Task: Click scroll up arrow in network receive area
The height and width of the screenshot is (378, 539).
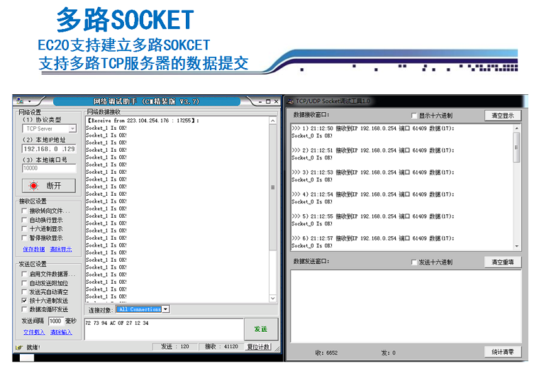Action: click(x=272, y=121)
